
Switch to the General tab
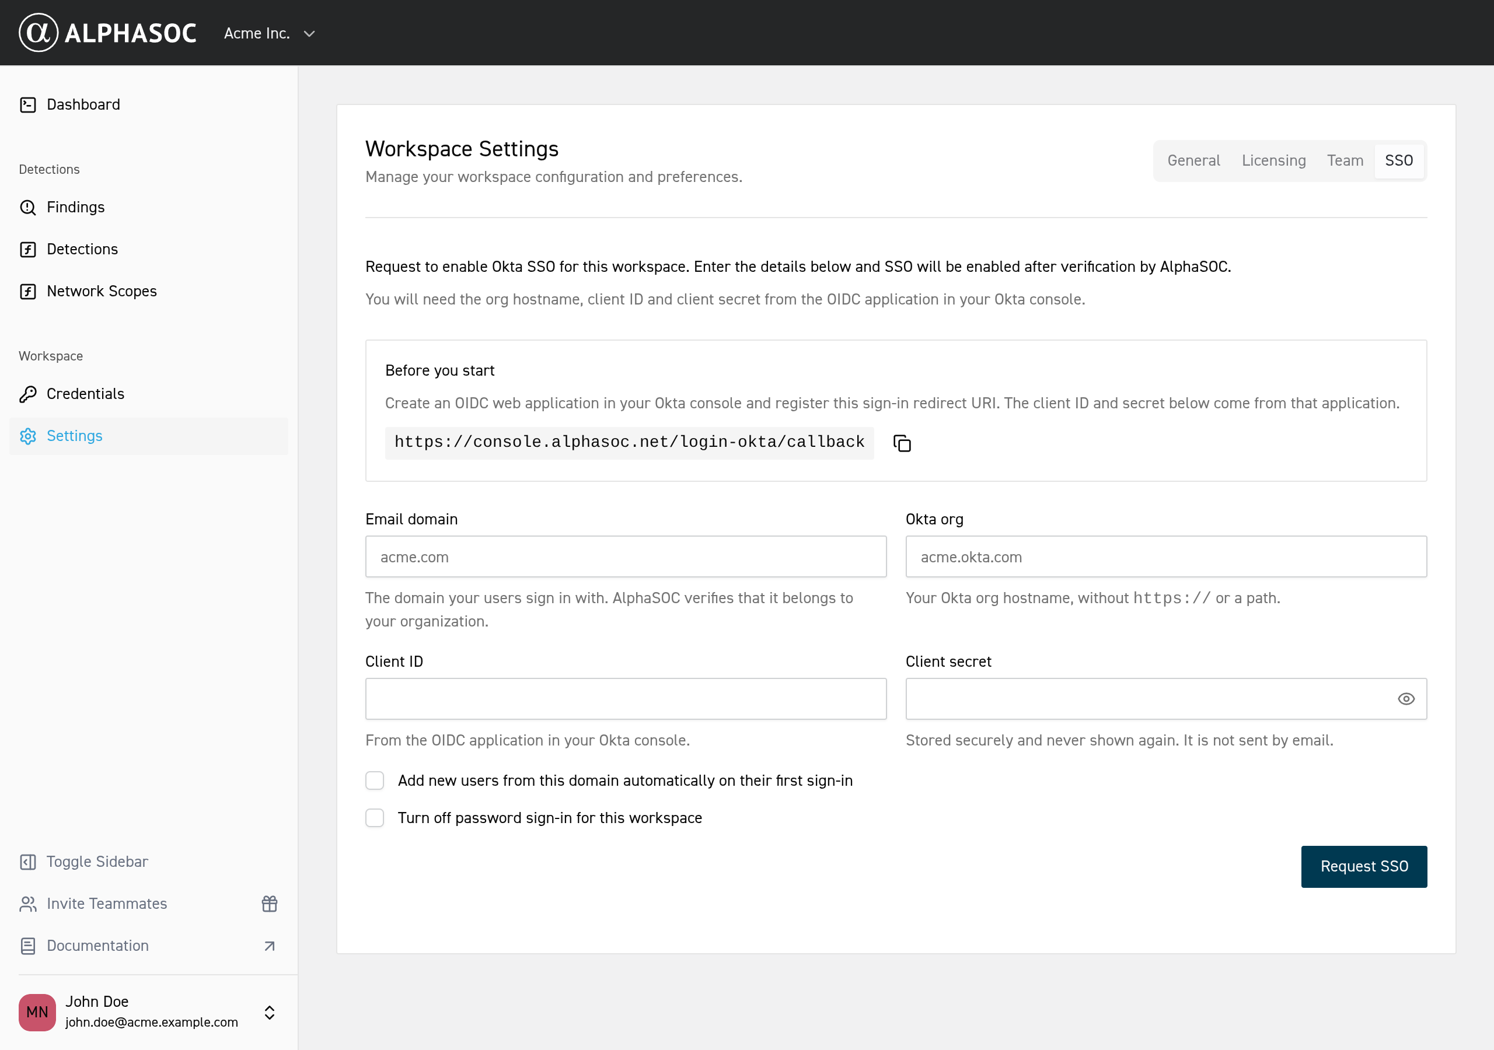point(1193,160)
